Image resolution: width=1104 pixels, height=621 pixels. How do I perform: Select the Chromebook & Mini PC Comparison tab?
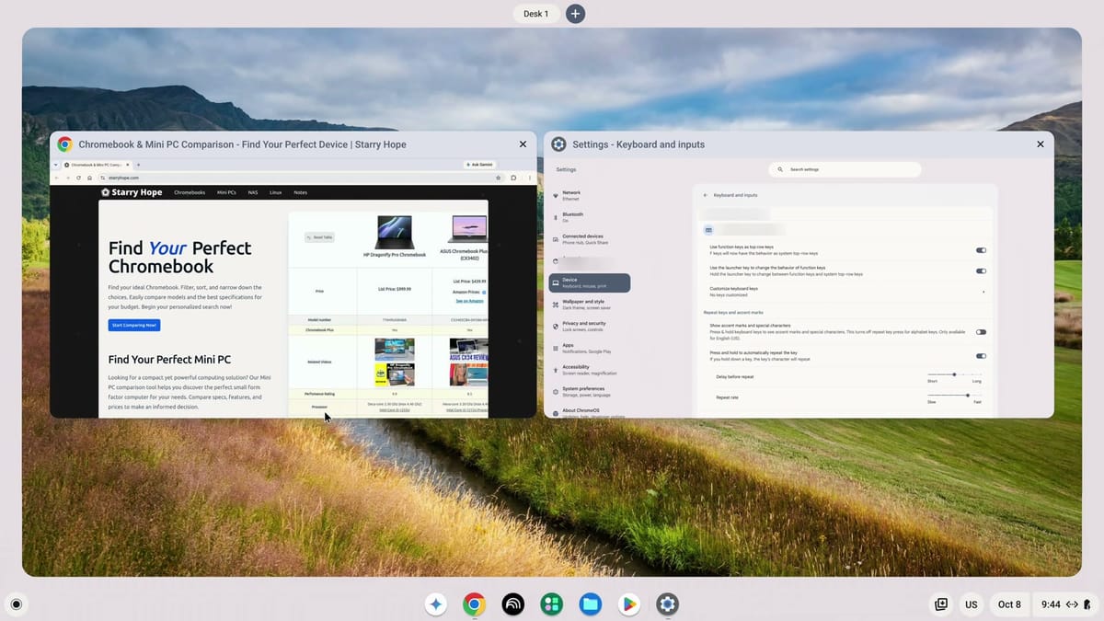pyautogui.click(x=97, y=165)
